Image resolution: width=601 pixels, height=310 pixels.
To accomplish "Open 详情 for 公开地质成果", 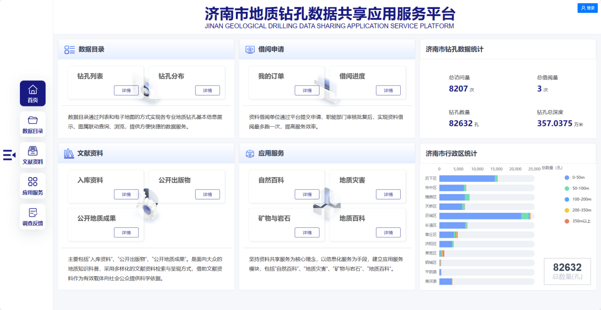I will point(126,233).
